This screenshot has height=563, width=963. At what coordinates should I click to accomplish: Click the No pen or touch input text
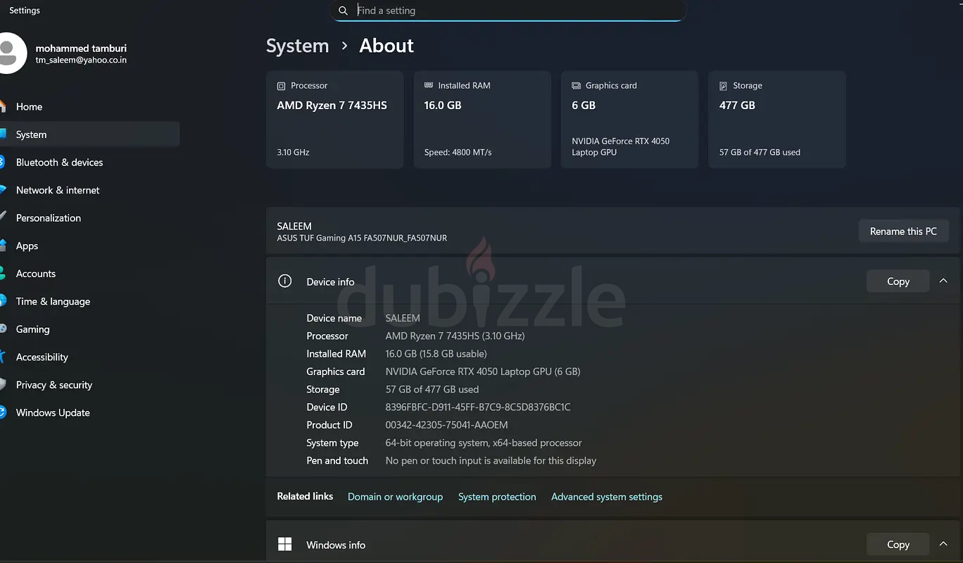[491, 461]
